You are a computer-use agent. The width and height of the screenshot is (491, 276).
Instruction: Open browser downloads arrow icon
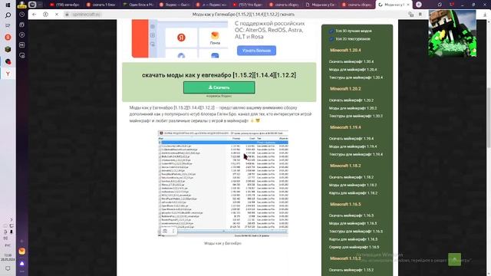tap(485, 15)
